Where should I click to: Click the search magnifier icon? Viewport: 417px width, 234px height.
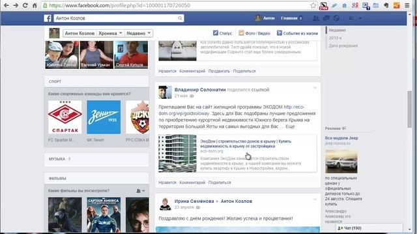tap(180, 18)
